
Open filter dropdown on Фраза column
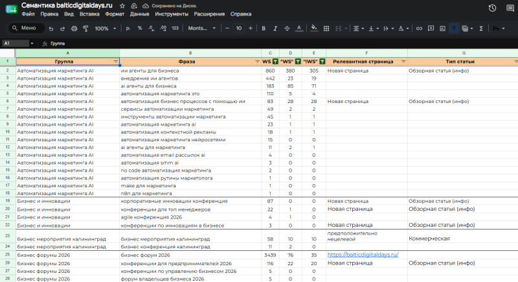pos(257,62)
